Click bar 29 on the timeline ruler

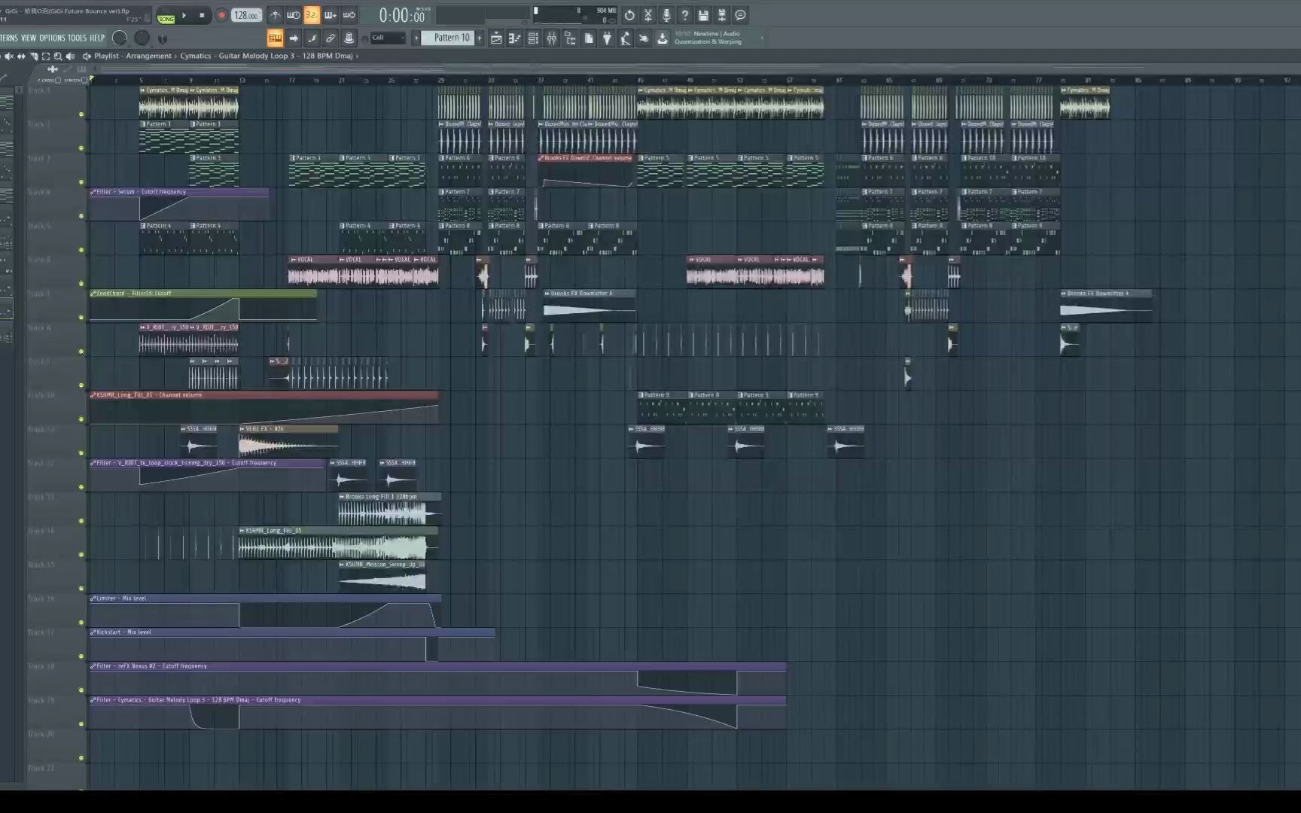(441, 80)
